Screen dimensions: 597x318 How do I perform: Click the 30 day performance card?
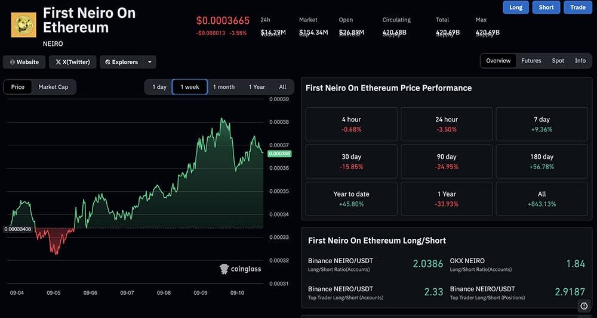352,161
